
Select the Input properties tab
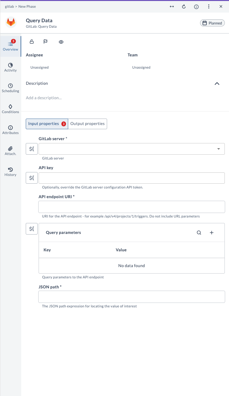(x=47, y=124)
